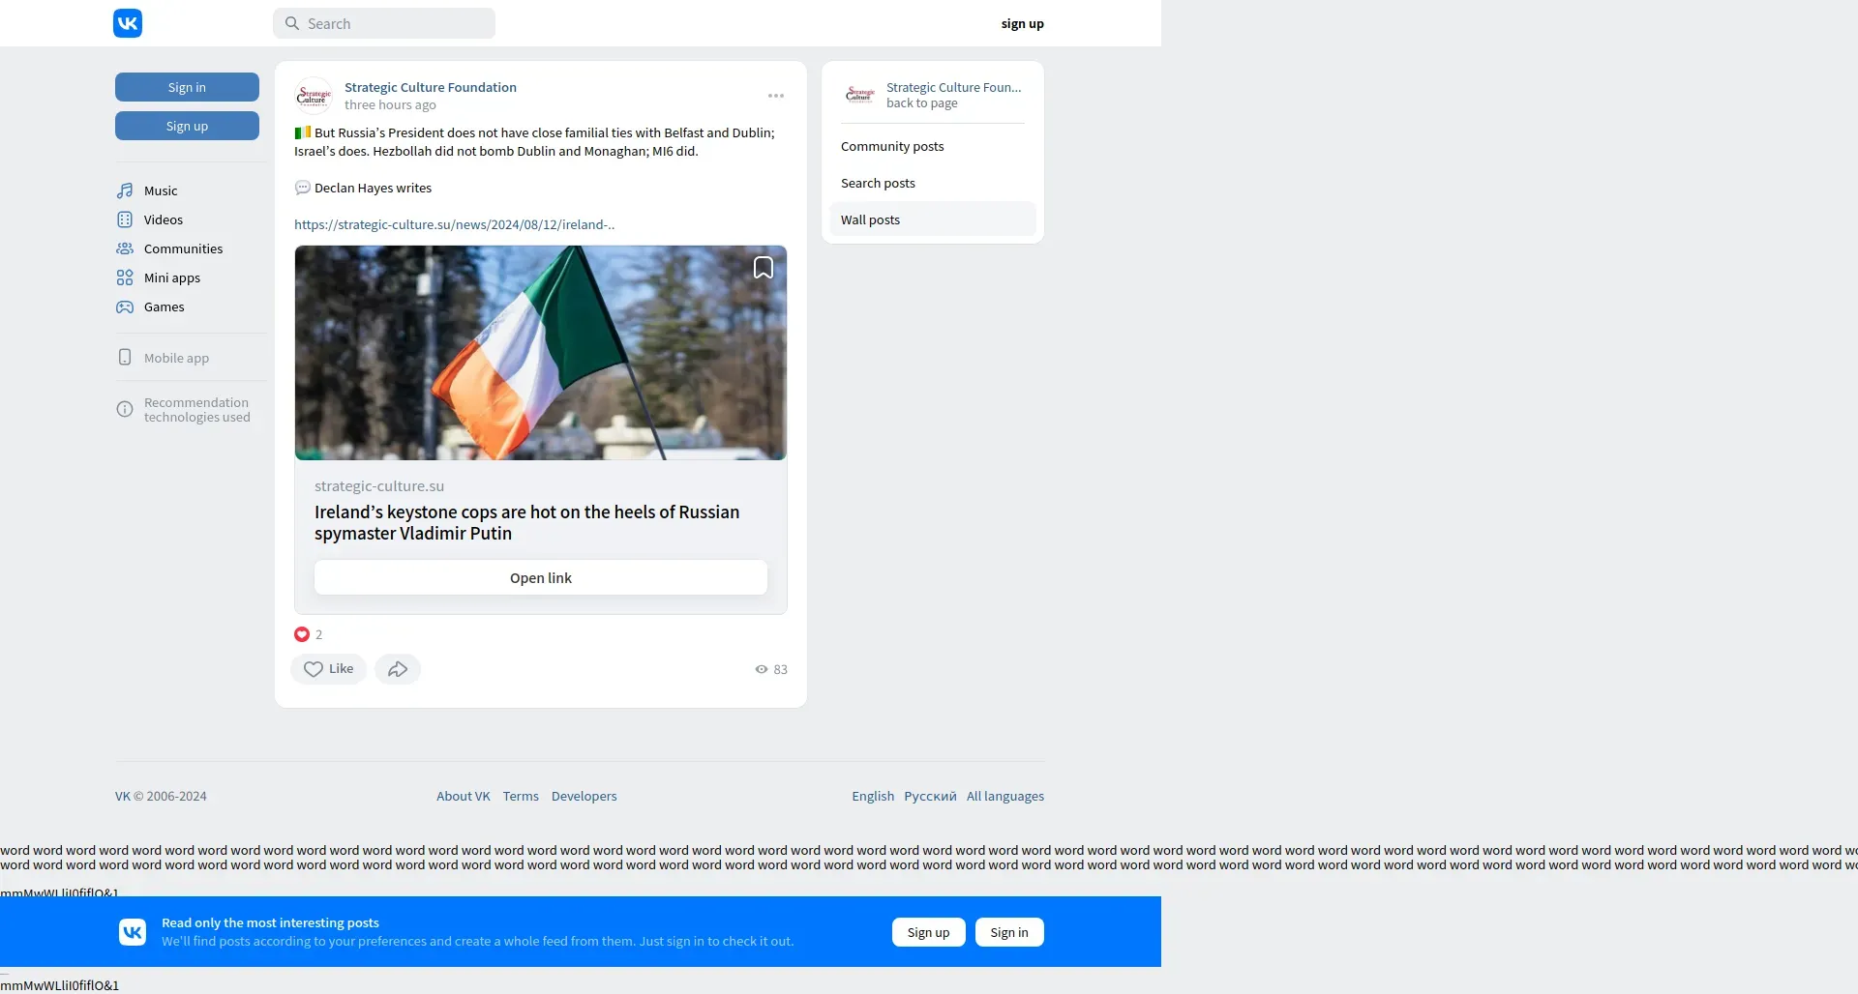This screenshot has height=994, width=1858.
Task: Click the Games label
Action: click(165, 307)
